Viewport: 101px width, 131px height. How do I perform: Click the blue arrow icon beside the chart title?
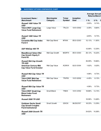[x=21, y=9]
